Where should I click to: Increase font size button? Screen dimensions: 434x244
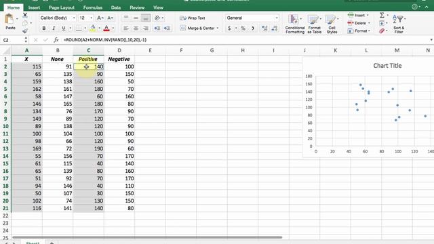(x=100, y=18)
